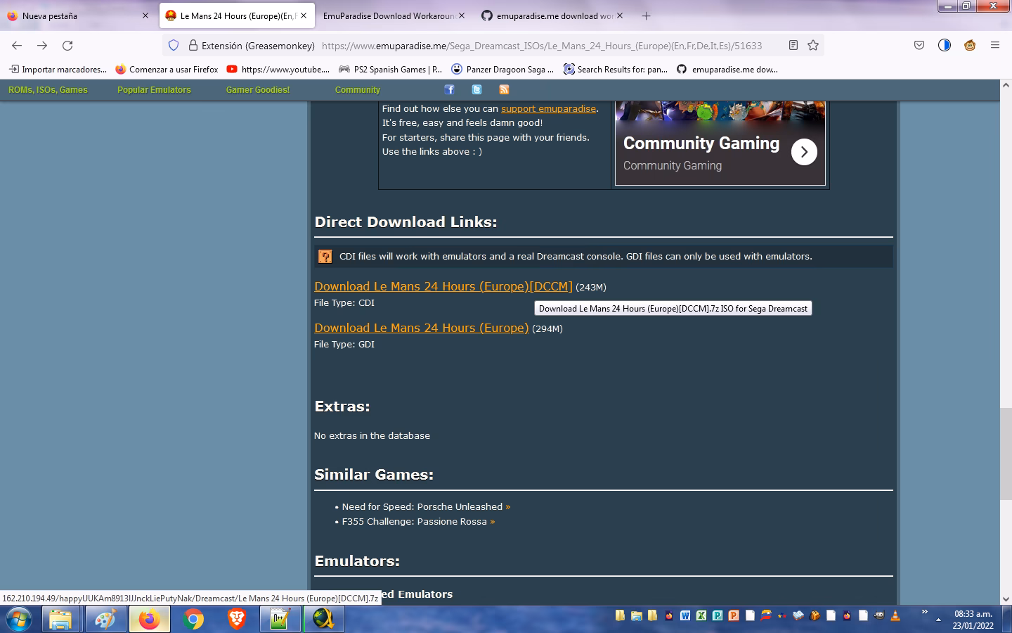Open the Community menu

357,90
